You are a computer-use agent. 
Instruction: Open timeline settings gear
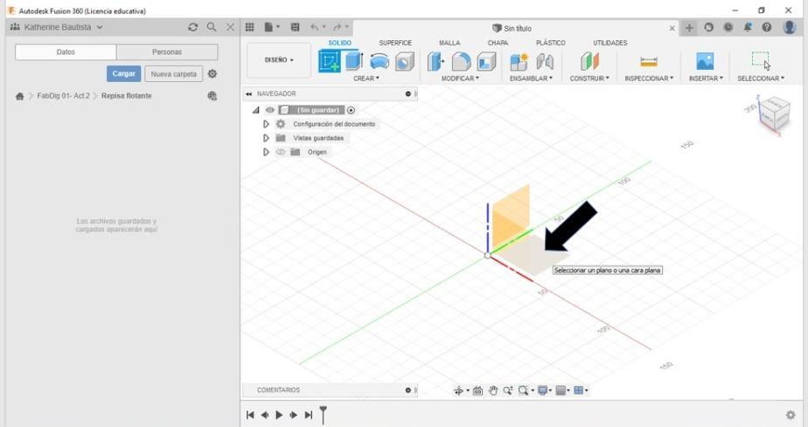(791, 415)
